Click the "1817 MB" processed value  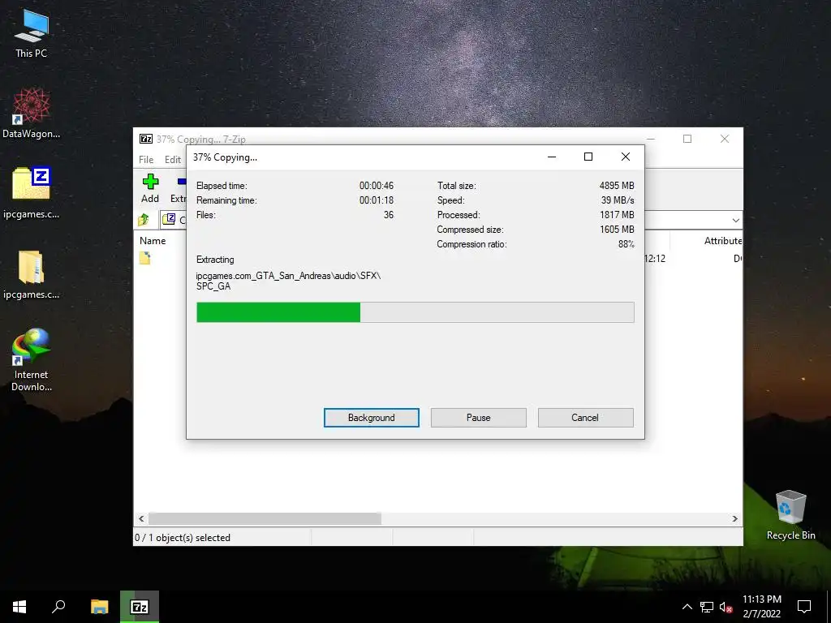[x=617, y=214]
